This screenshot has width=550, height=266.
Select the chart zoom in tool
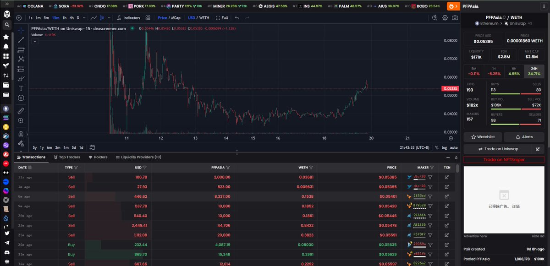[21, 120]
